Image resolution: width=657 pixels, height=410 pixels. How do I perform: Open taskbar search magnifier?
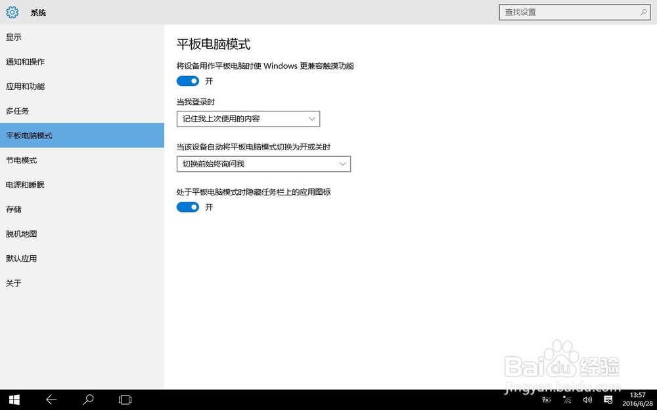click(x=88, y=400)
